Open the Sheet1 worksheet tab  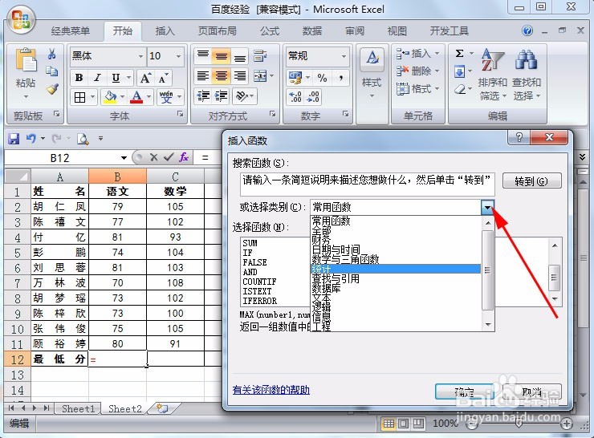click(x=78, y=409)
